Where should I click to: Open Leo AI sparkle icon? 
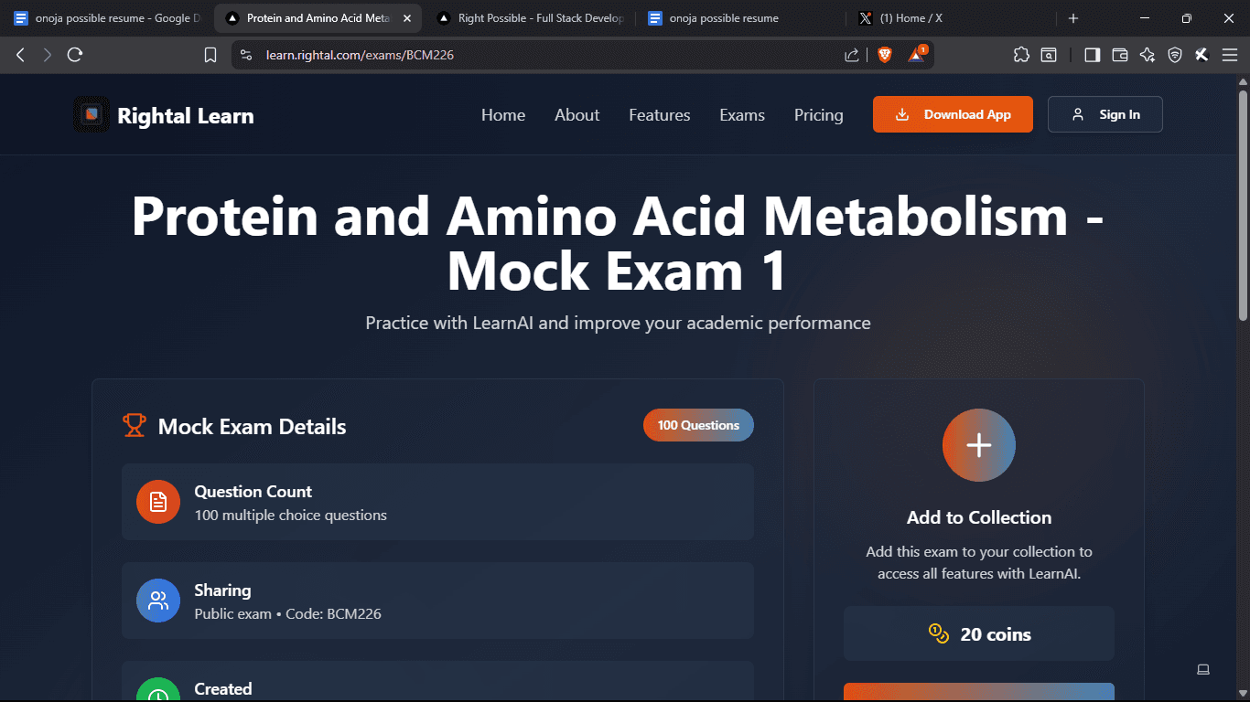click(1148, 55)
